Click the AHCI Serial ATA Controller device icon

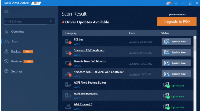pos(68,74)
